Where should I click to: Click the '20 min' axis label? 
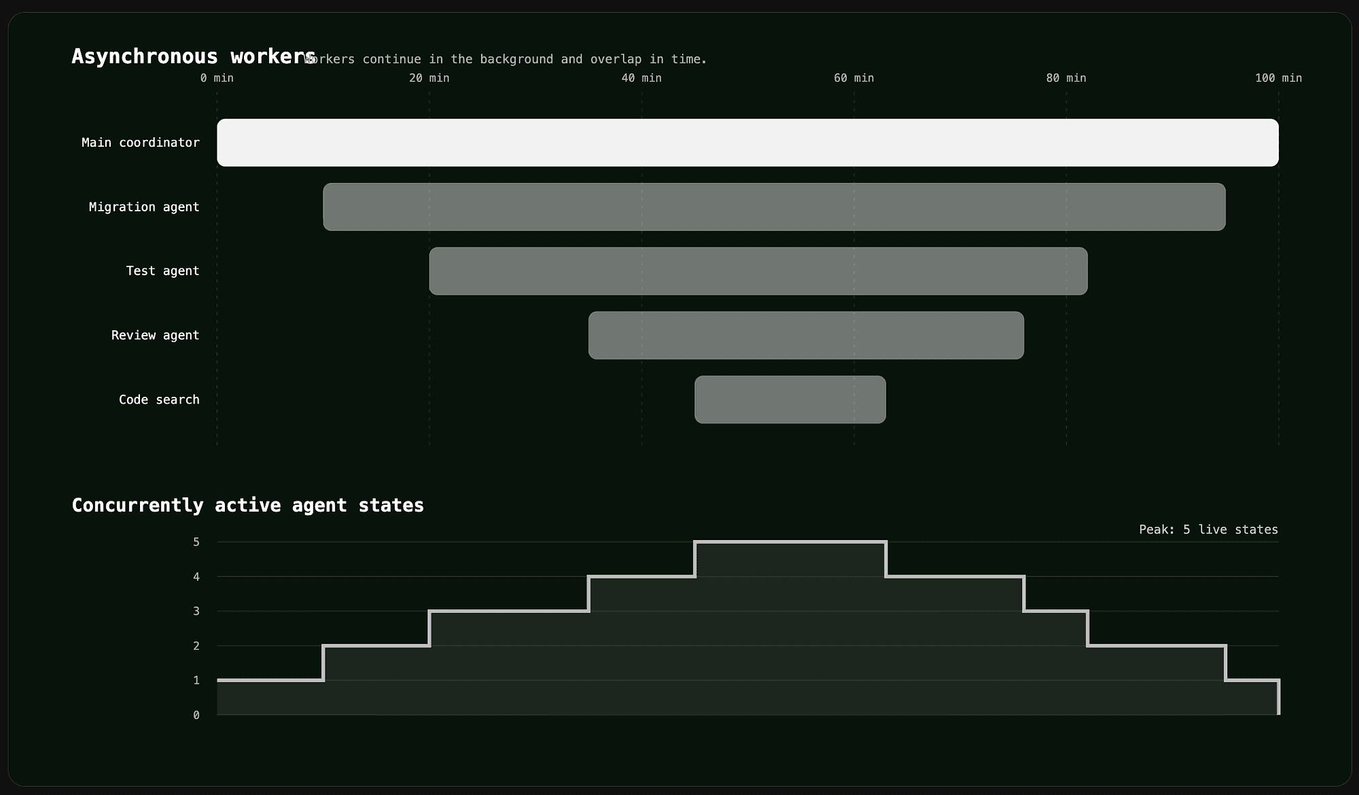point(429,78)
